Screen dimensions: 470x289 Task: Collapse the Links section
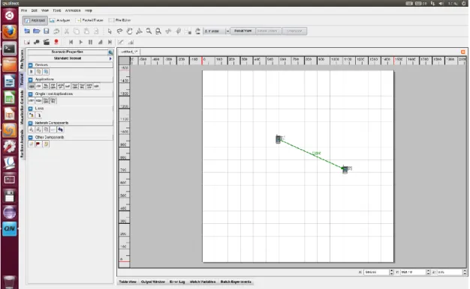(x=30, y=109)
